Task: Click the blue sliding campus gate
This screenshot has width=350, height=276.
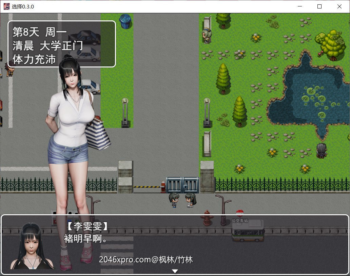Action: (x=182, y=185)
